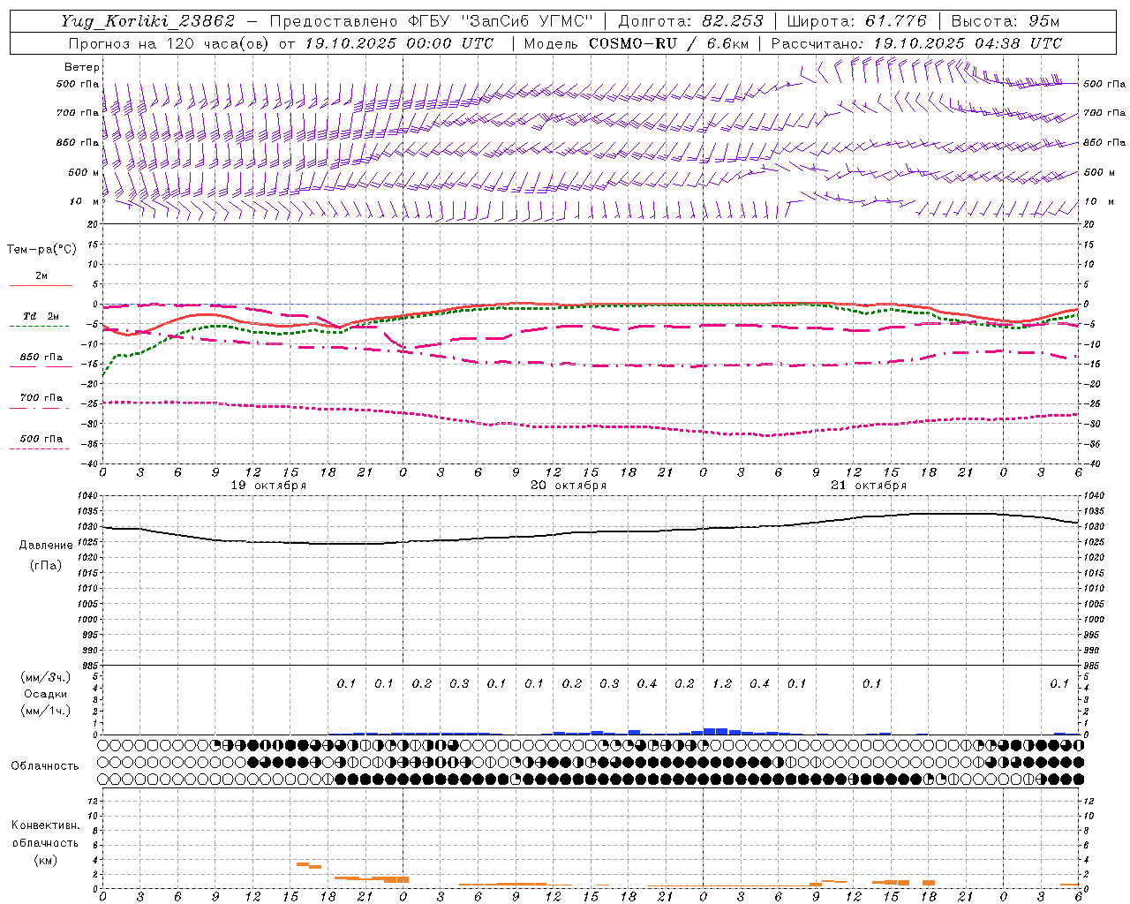Screen dimensions: 1130x904
Task: Click the (мм/3ч.) unit label
Action: (x=46, y=677)
